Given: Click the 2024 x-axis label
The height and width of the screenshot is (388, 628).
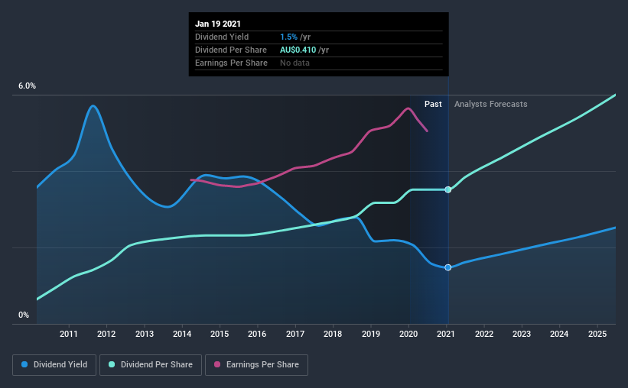Looking at the screenshot, I should 559,334.
